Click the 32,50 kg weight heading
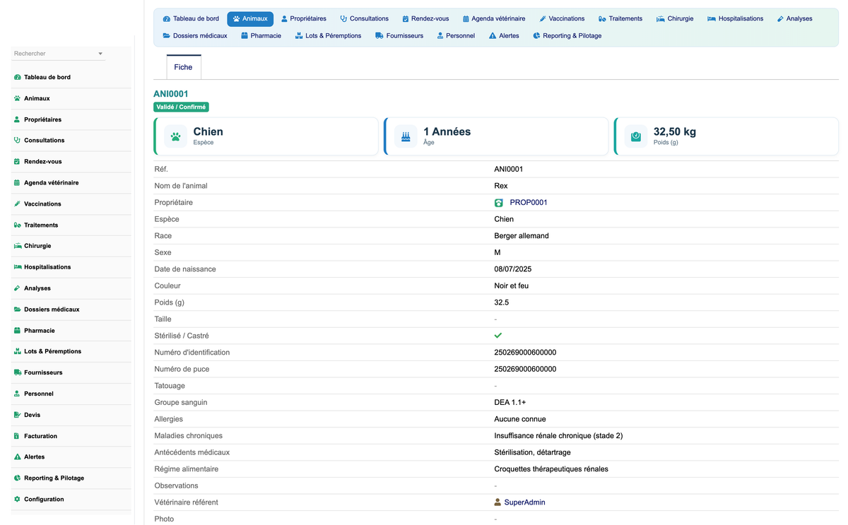Viewport: 848px width, 525px height. 675,131
